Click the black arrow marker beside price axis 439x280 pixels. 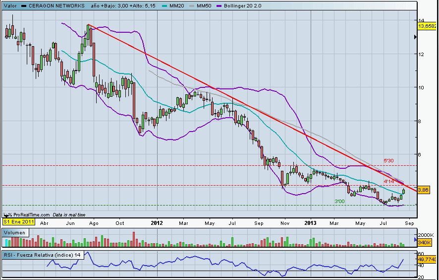416,37
